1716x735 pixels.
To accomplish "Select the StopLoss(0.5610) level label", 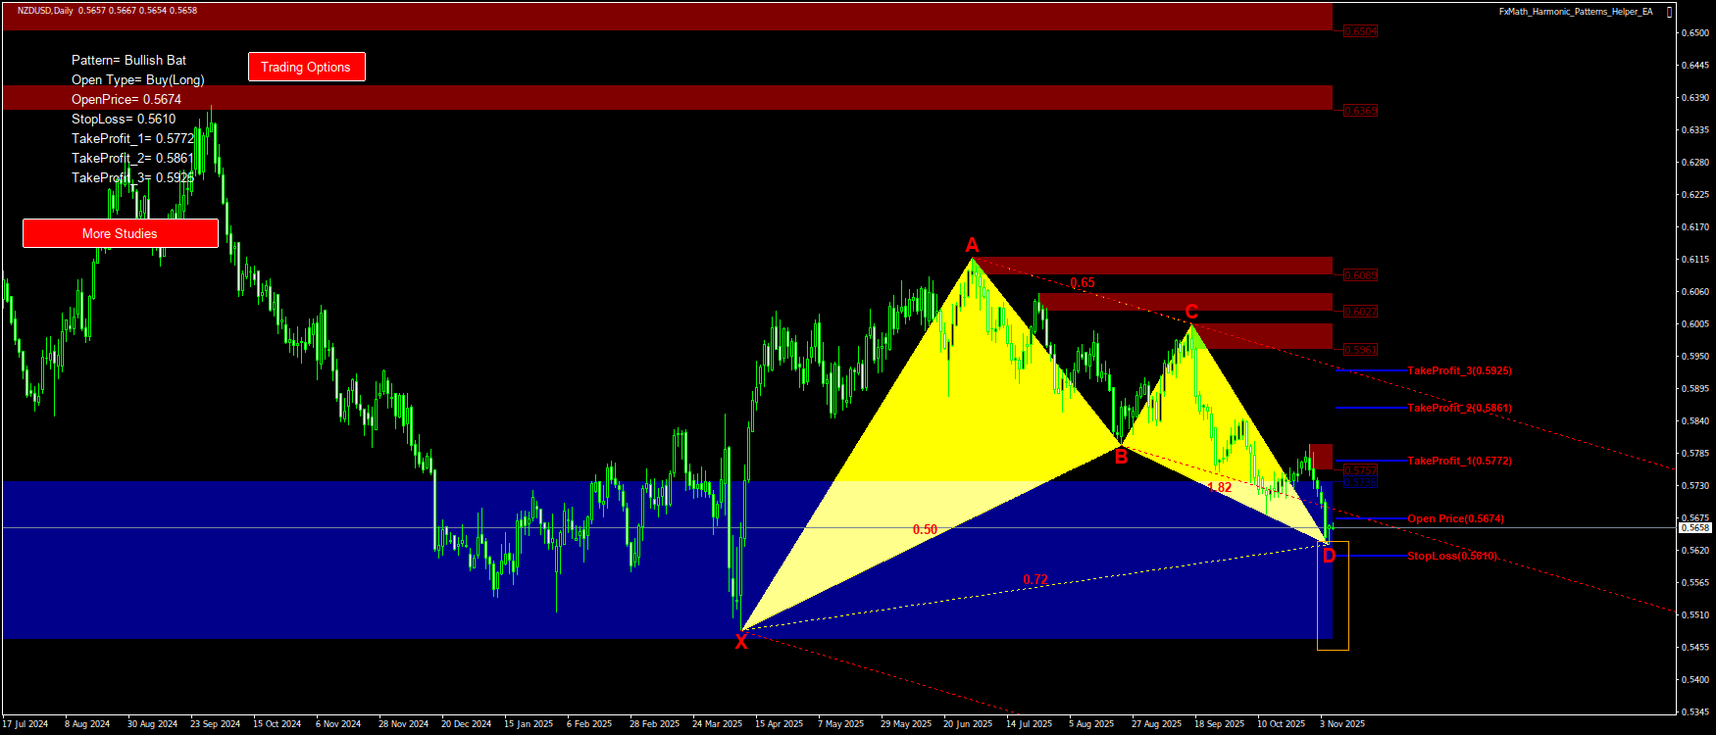I will pos(1451,556).
